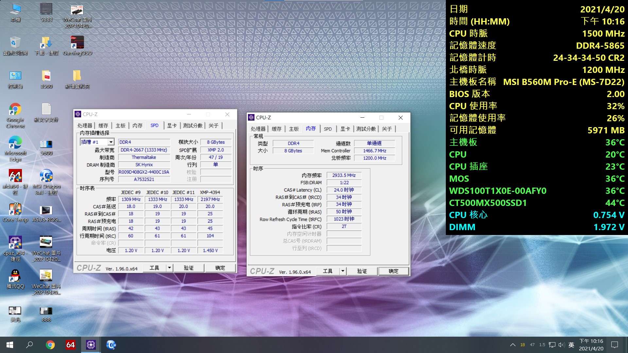The height and width of the screenshot is (353, 628).
Task: Click 验证 button in SPD window
Action: 189,268
